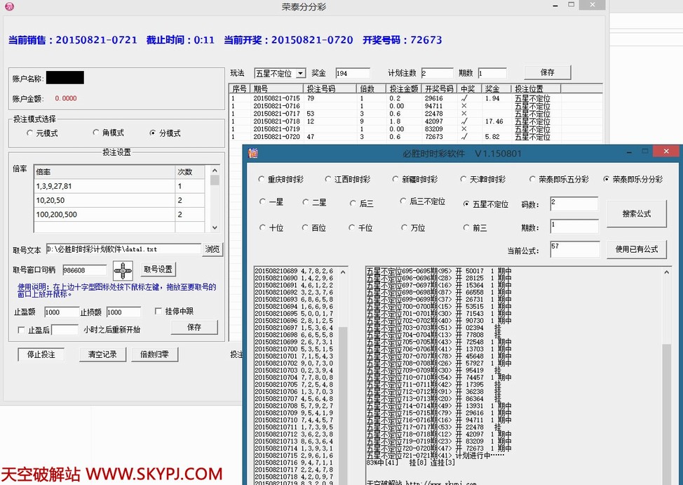Click the 期号 column header
683x485 pixels.
point(261,89)
